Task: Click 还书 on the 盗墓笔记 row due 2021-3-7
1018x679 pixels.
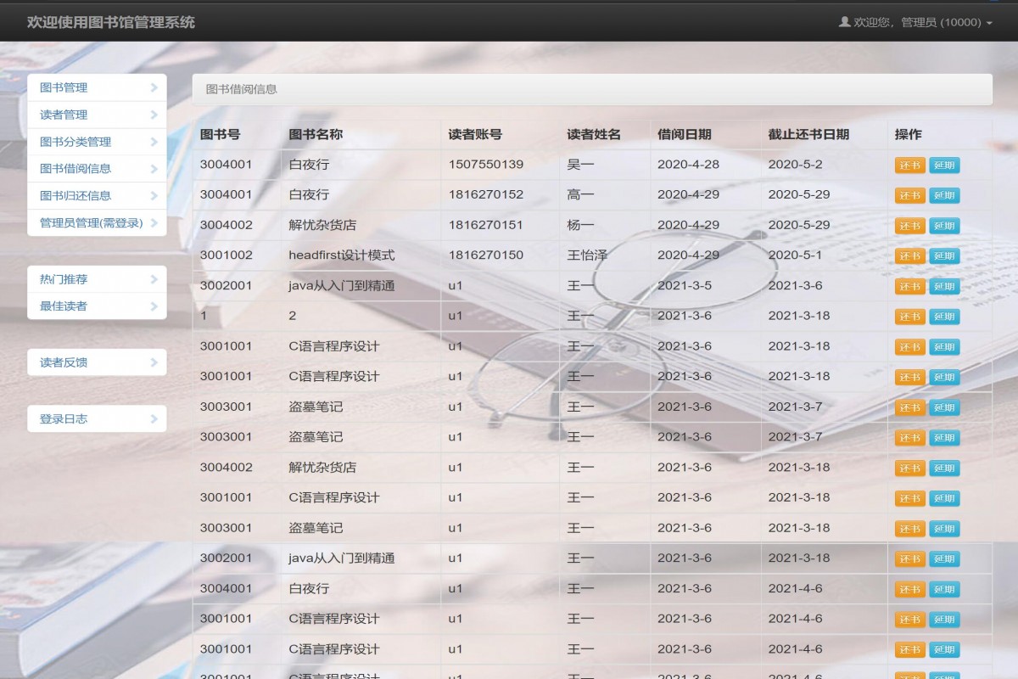Action: pos(909,407)
